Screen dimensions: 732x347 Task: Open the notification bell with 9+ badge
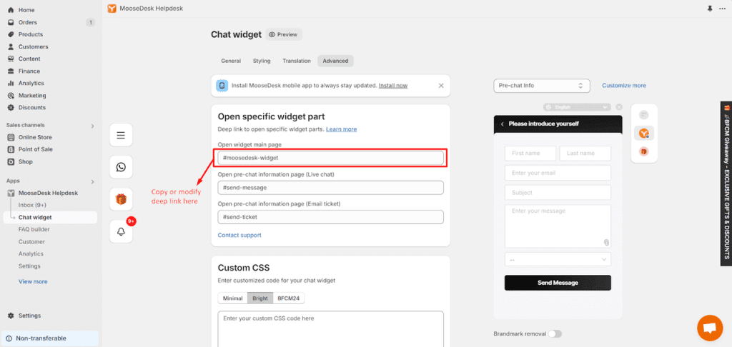121,232
